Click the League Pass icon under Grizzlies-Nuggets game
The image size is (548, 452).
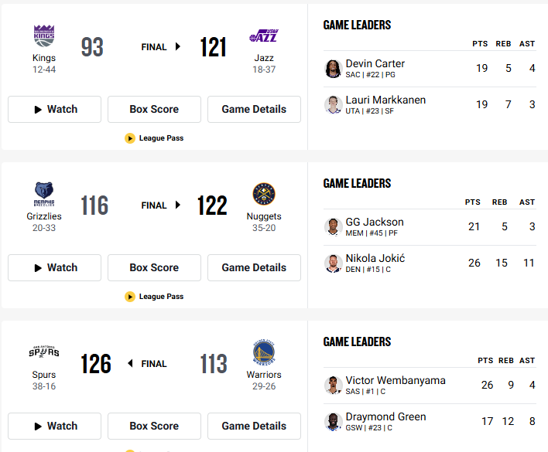[130, 297]
